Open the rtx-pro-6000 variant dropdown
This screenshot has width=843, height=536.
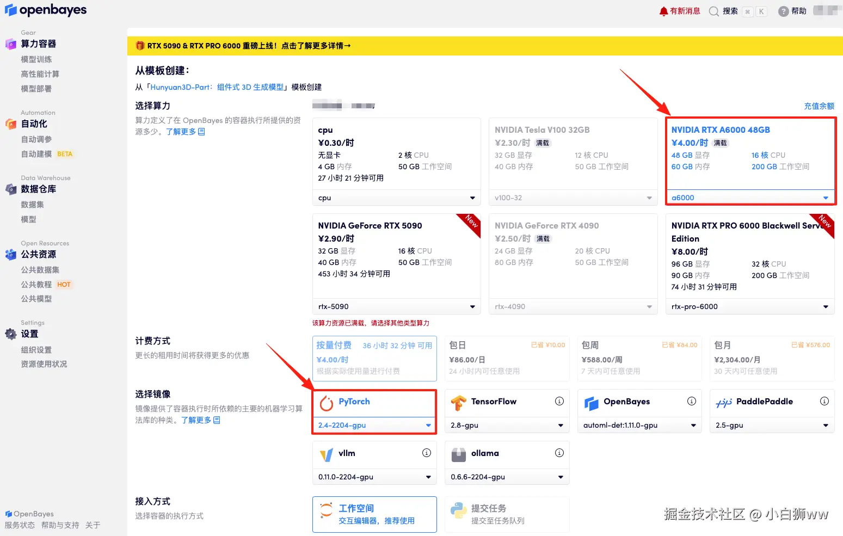point(750,307)
